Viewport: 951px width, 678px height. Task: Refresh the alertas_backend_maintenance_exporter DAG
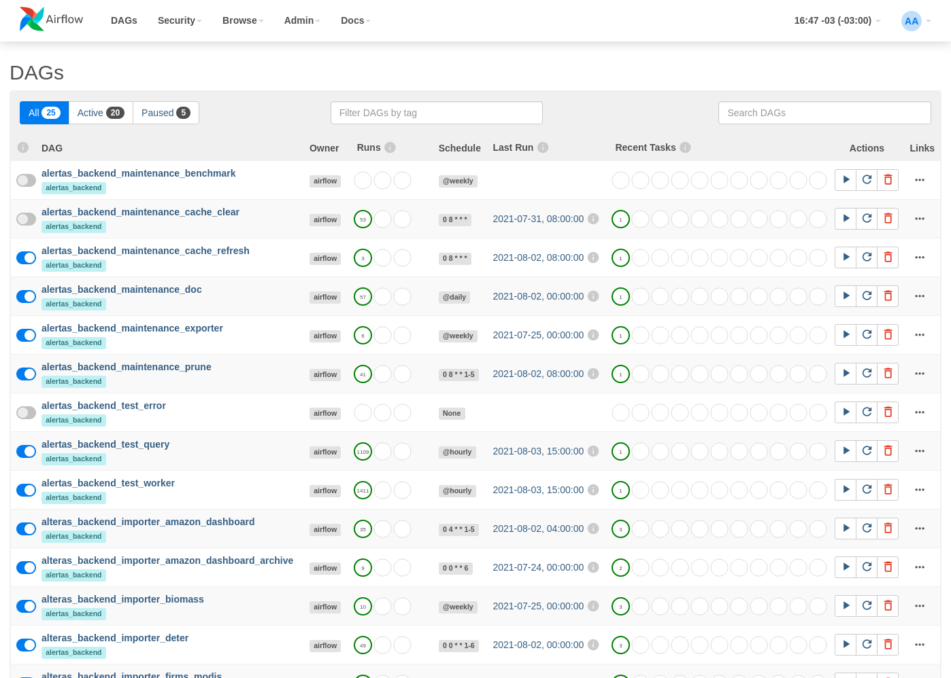[867, 335]
